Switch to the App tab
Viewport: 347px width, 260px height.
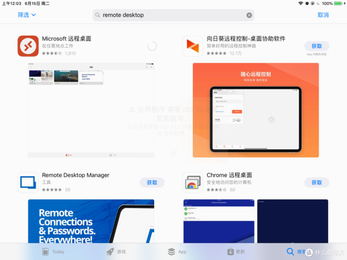(177, 252)
